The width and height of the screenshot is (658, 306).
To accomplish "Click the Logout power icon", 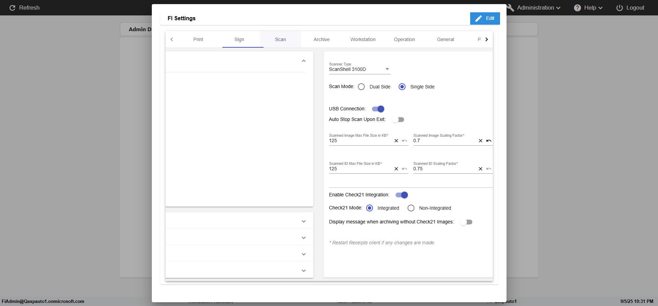I will tap(619, 8).
